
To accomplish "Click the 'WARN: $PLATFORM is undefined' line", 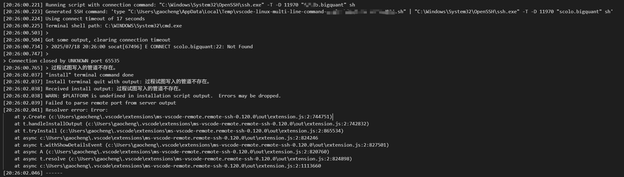I will click(x=163, y=96).
